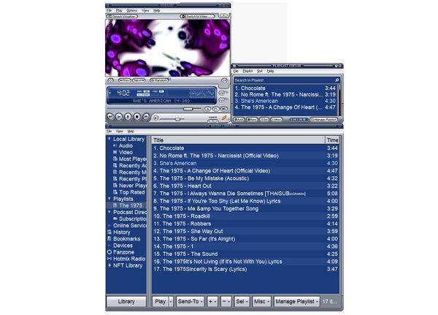The width and height of the screenshot is (438, 315).
Task: Collapse the Podcast Directory node
Action: tap(109, 212)
